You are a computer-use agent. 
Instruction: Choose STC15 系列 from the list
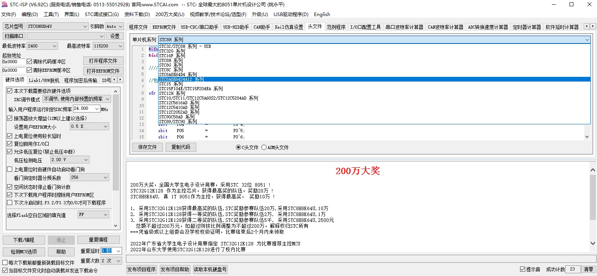click(374, 84)
